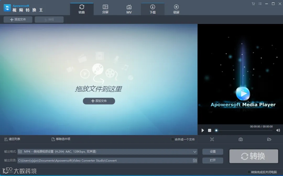
Task: Stop playback in media player
Action: 210,130
